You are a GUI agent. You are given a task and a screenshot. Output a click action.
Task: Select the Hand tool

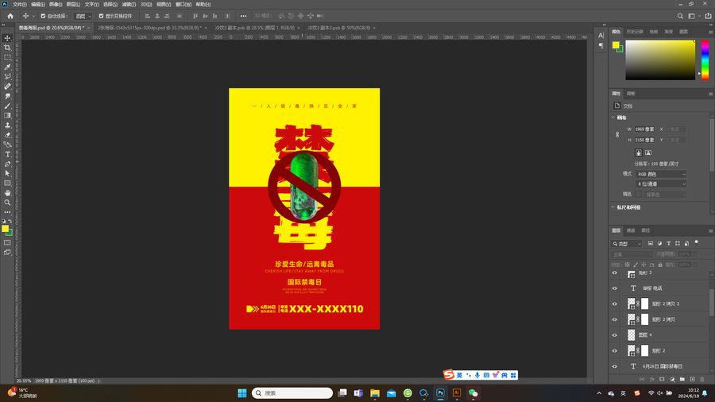click(7, 193)
